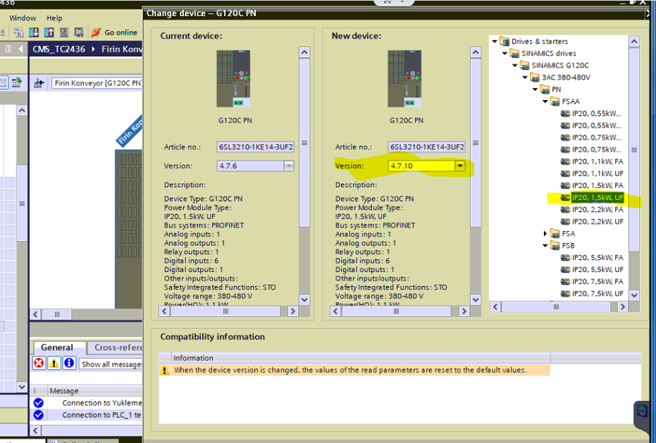Click the New device article number field
The width and height of the screenshot is (656, 443).
pyautogui.click(x=426, y=146)
